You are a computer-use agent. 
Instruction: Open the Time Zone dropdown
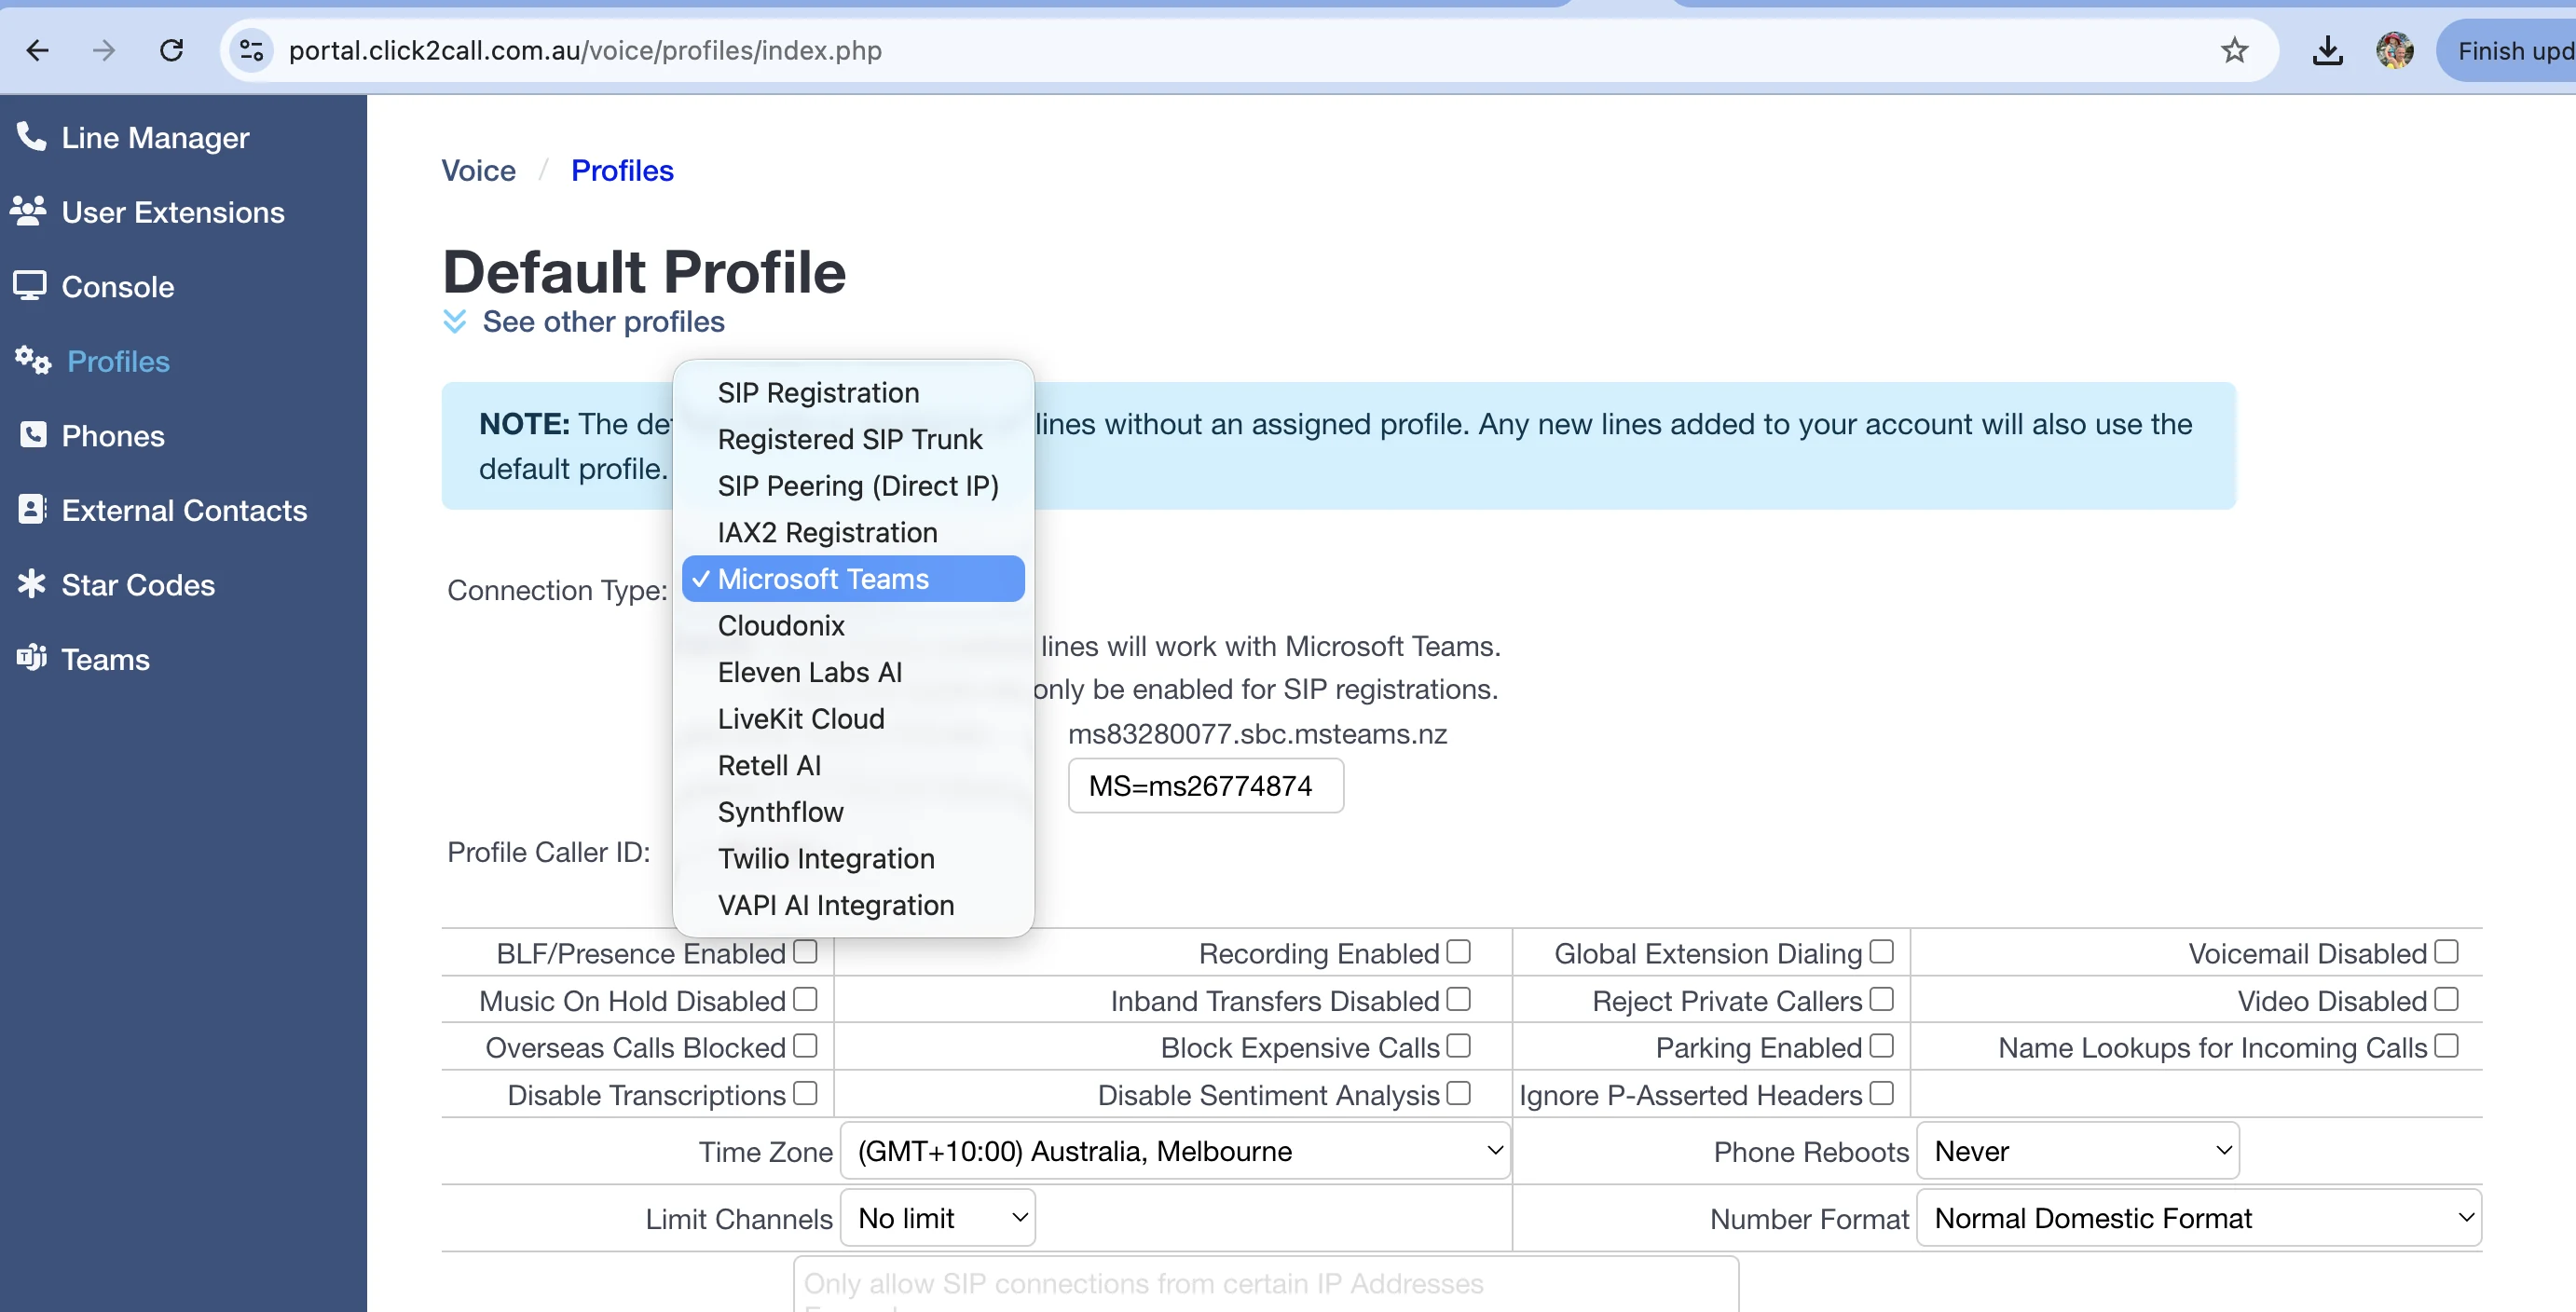(1175, 1151)
